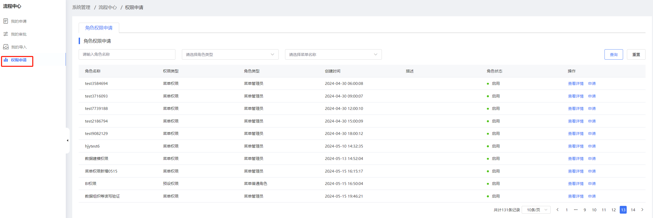Click 菜单普通角色 cell
The image size is (653, 218).
coord(255,184)
